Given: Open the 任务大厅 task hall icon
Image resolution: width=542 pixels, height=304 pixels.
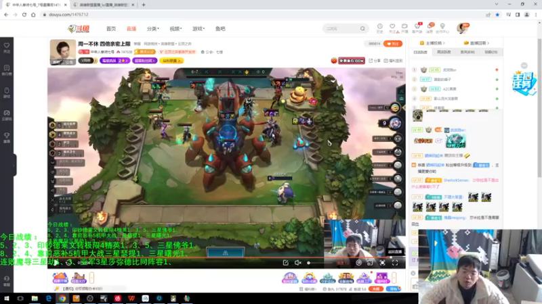Looking at the screenshot, I should [x=78, y=278].
